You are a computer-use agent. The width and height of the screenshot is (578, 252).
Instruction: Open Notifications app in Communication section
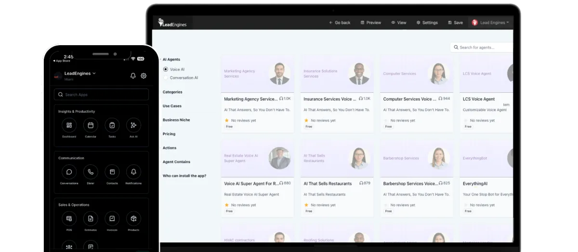[133, 172]
